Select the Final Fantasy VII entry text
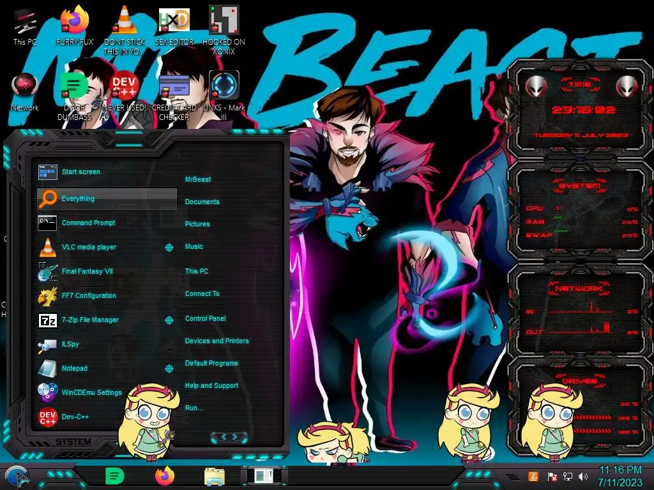 (x=87, y=271)
